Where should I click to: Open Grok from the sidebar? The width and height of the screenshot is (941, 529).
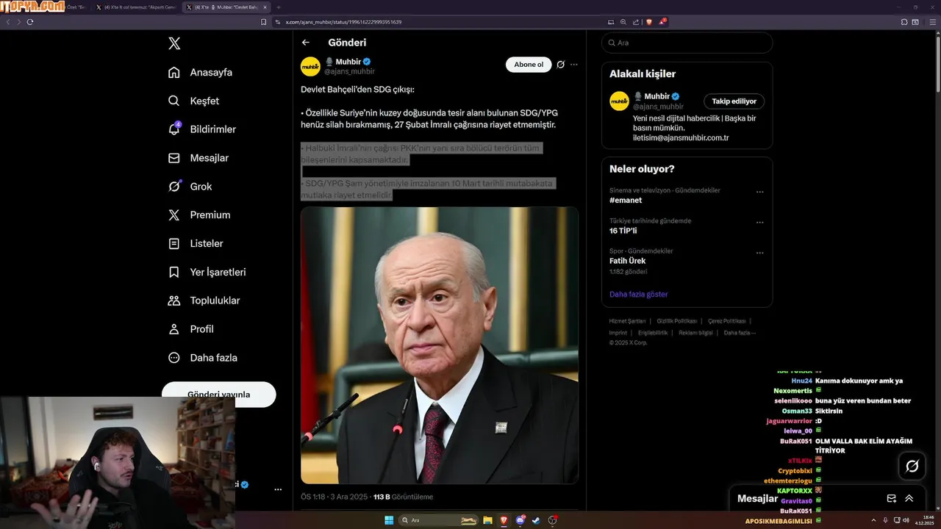coord(190,187)
